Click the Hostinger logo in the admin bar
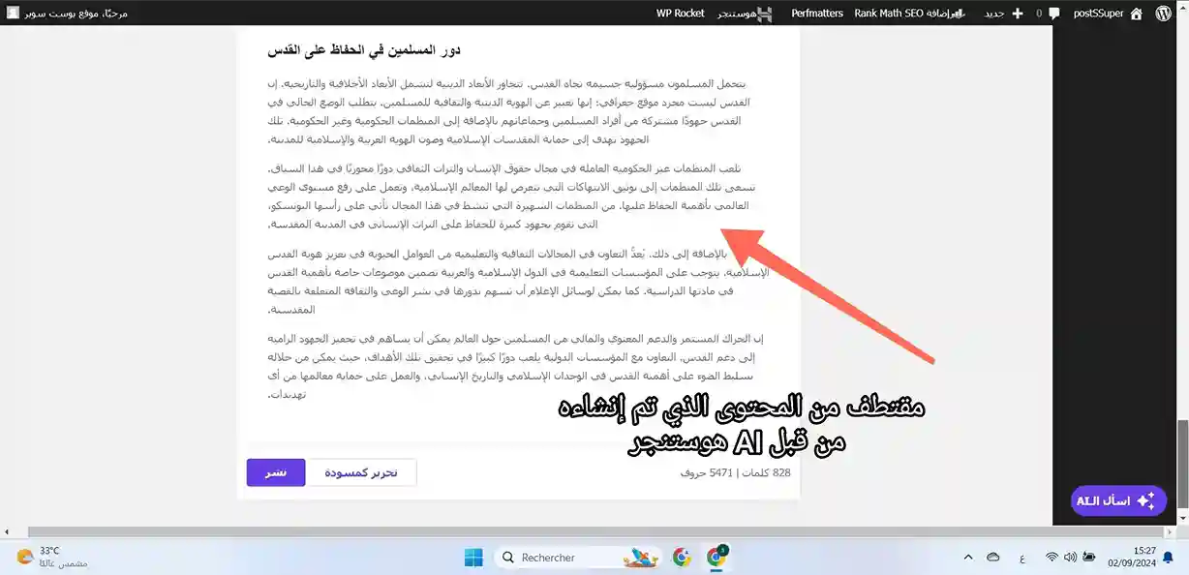 pos(765,13)
